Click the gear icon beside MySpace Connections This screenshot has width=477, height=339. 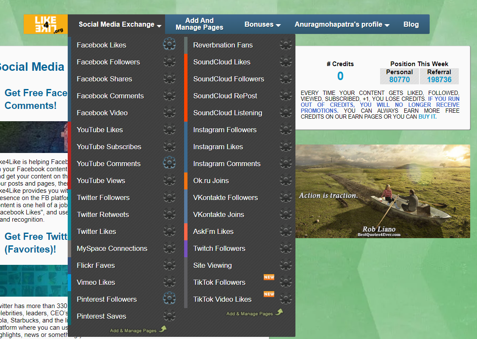[x=169, y=248]
